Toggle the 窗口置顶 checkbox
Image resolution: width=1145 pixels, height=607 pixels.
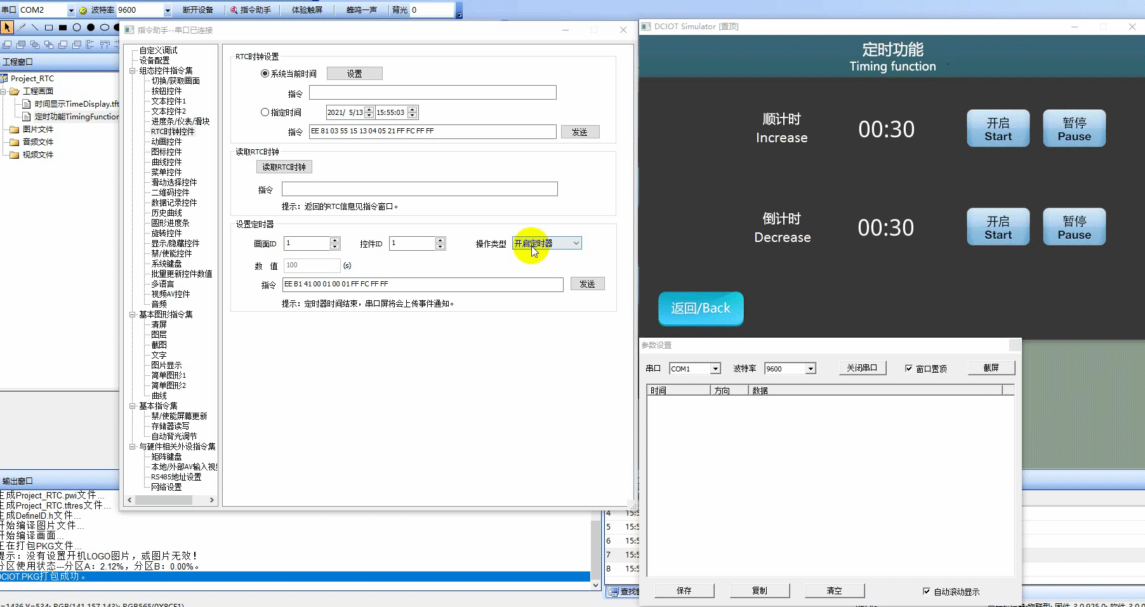pyautogui.click(x=909, y=368)
